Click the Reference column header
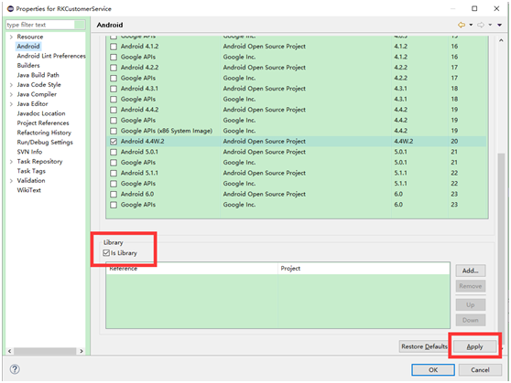 point(191,269)
